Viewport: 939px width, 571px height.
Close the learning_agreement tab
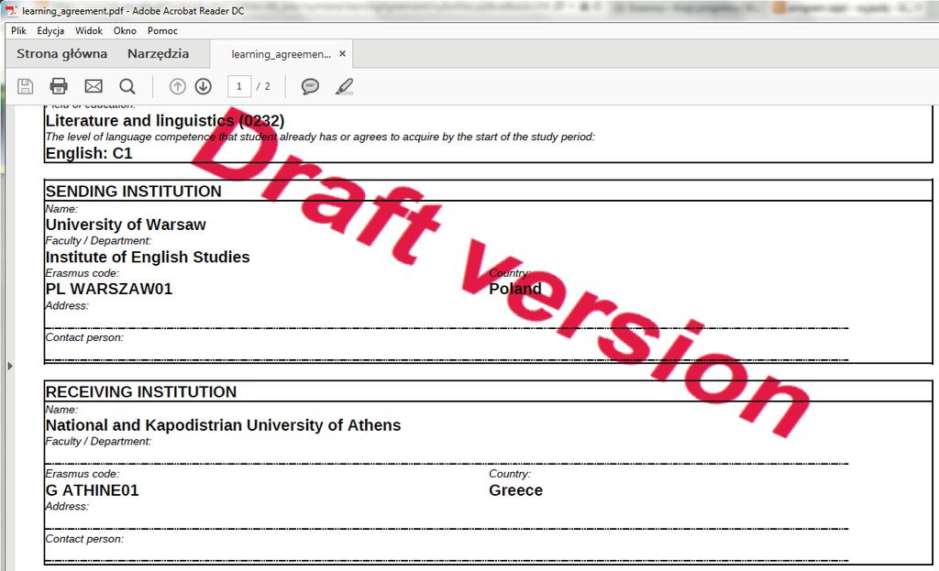(x=343, y=53)
